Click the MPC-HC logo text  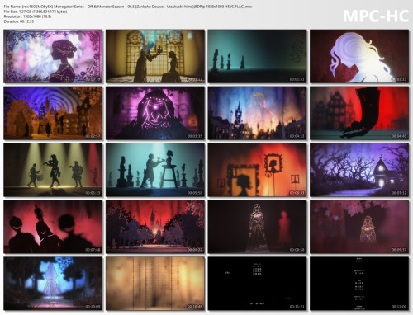[376, 16]
